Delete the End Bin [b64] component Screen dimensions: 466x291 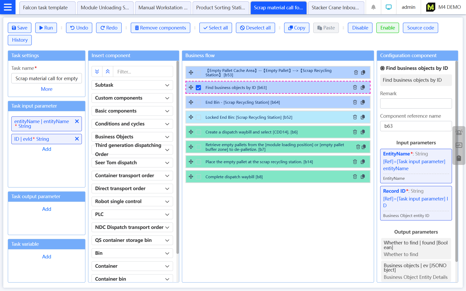[x=355, y=102]
